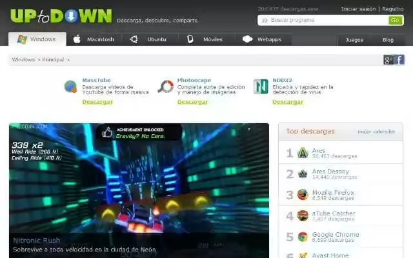Open the Google Plus share icon
The width and height of the screenshot is (413, 258).
(388, 60)
